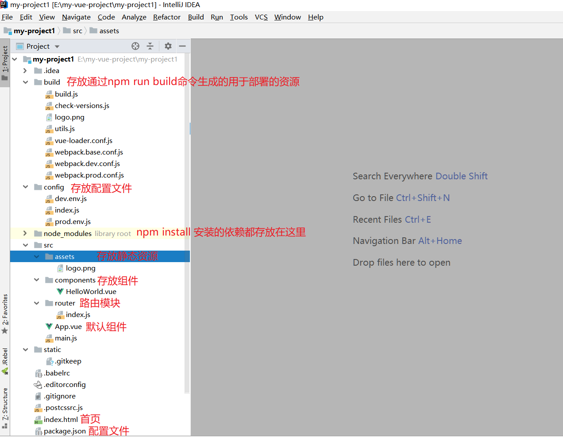Collapse the static folder
This screenshot has height=437, width=563.
[25, 349]
